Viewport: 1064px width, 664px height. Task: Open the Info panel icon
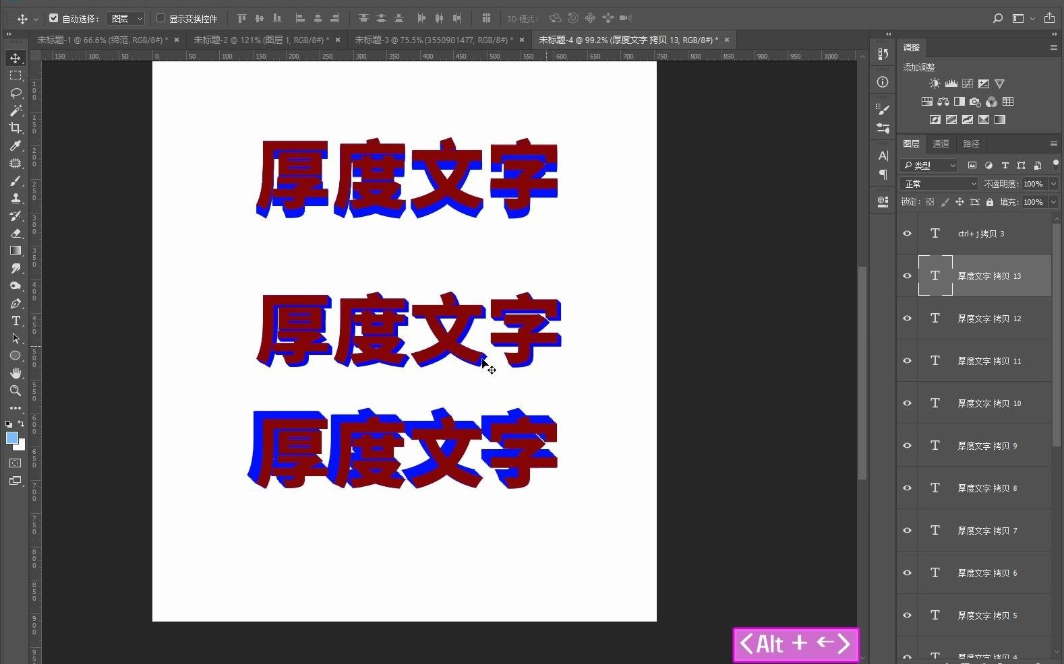click(883, 82)
